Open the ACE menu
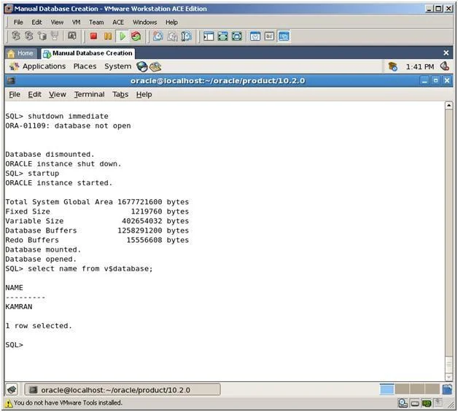Image resolution: width=458 pixels, height=412 pixels. point(118,22)
